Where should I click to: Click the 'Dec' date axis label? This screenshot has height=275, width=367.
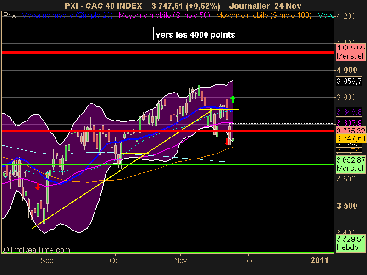[x=248, y=260]
